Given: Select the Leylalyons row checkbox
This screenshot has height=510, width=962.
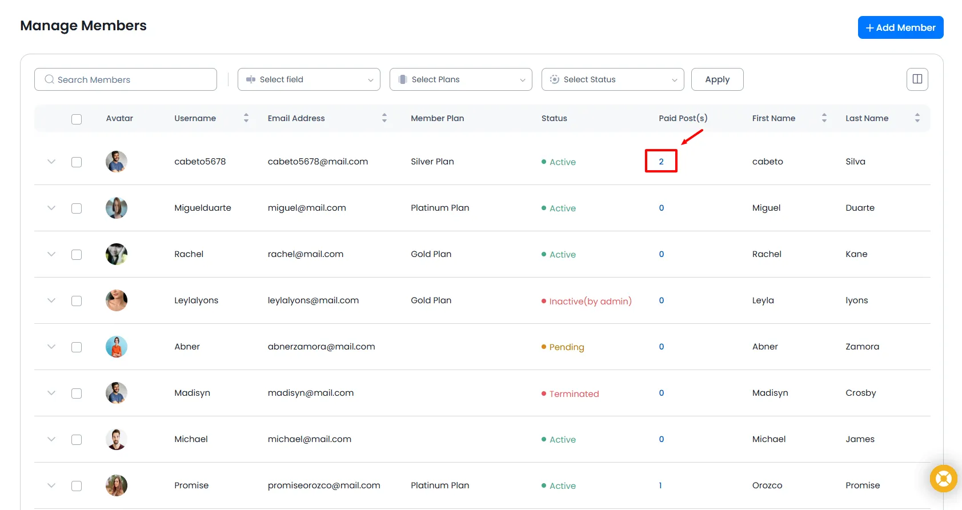Looking at the screenshot, I should tap(77, 301).
